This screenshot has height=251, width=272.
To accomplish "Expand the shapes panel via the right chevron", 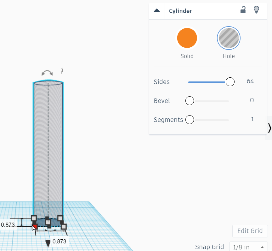I will pos(269,128).
